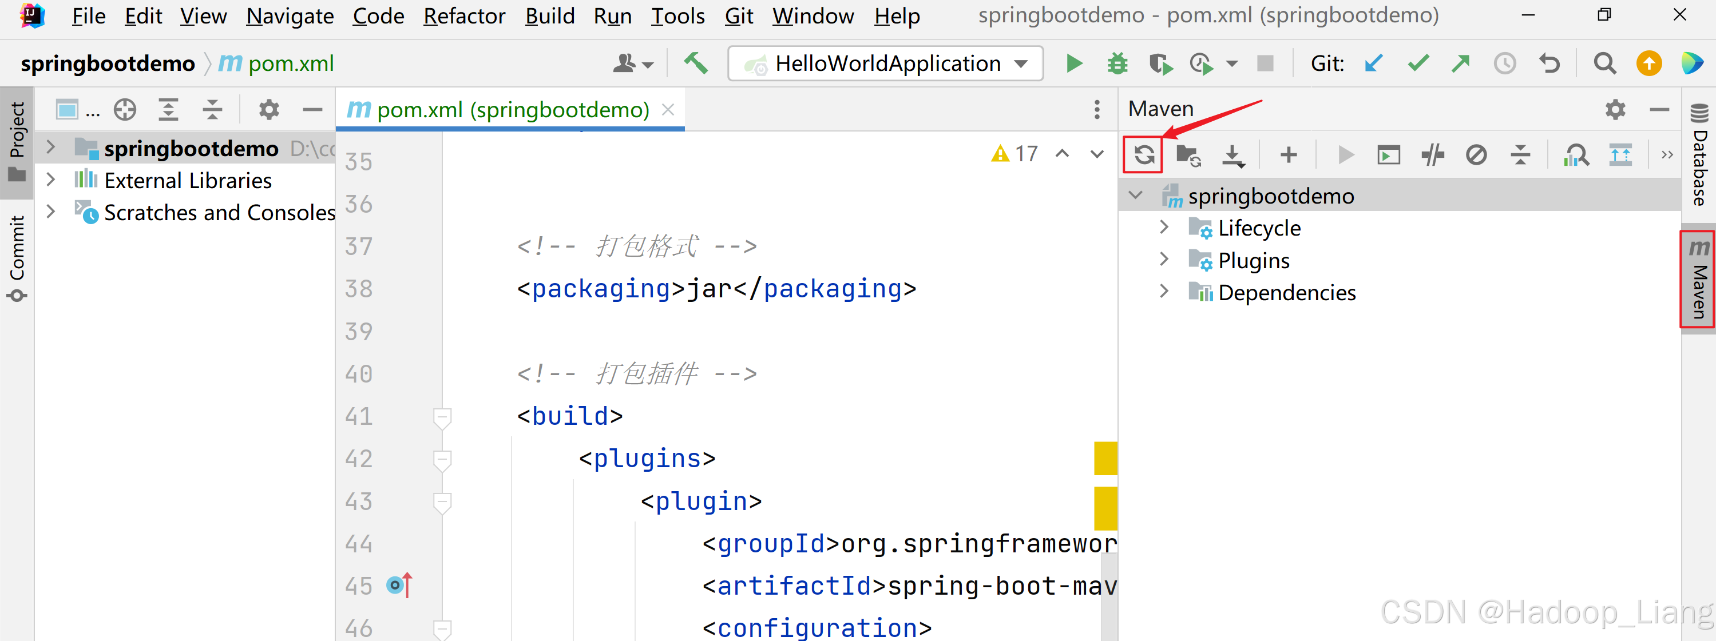Click springbootdemo breadcrumb in navigation bar
The width and height of the screenshot is (1716, 641).
(x=108, y=63)
